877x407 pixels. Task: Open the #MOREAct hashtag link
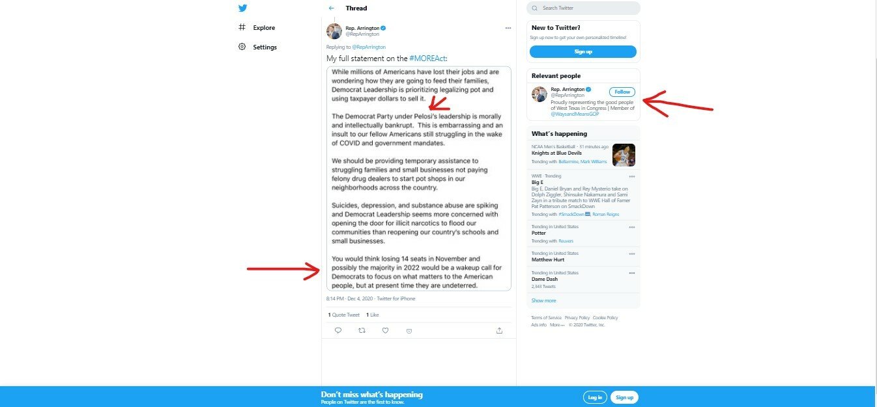[x=427, y=59]
